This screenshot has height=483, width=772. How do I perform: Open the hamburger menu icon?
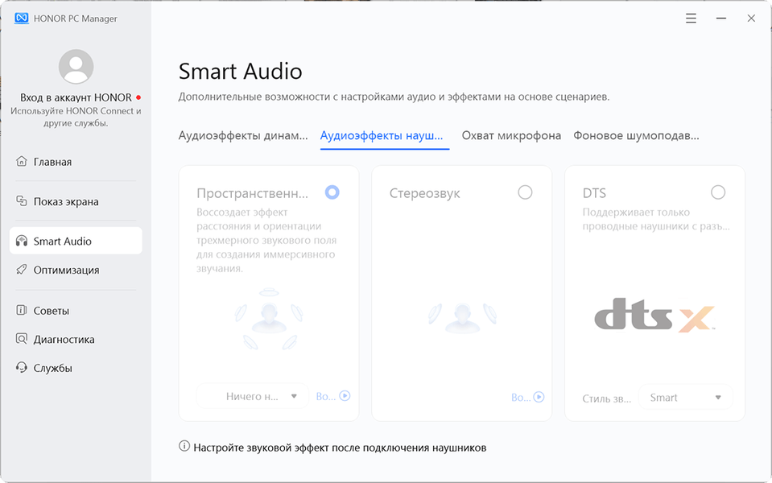pos(691,19)
